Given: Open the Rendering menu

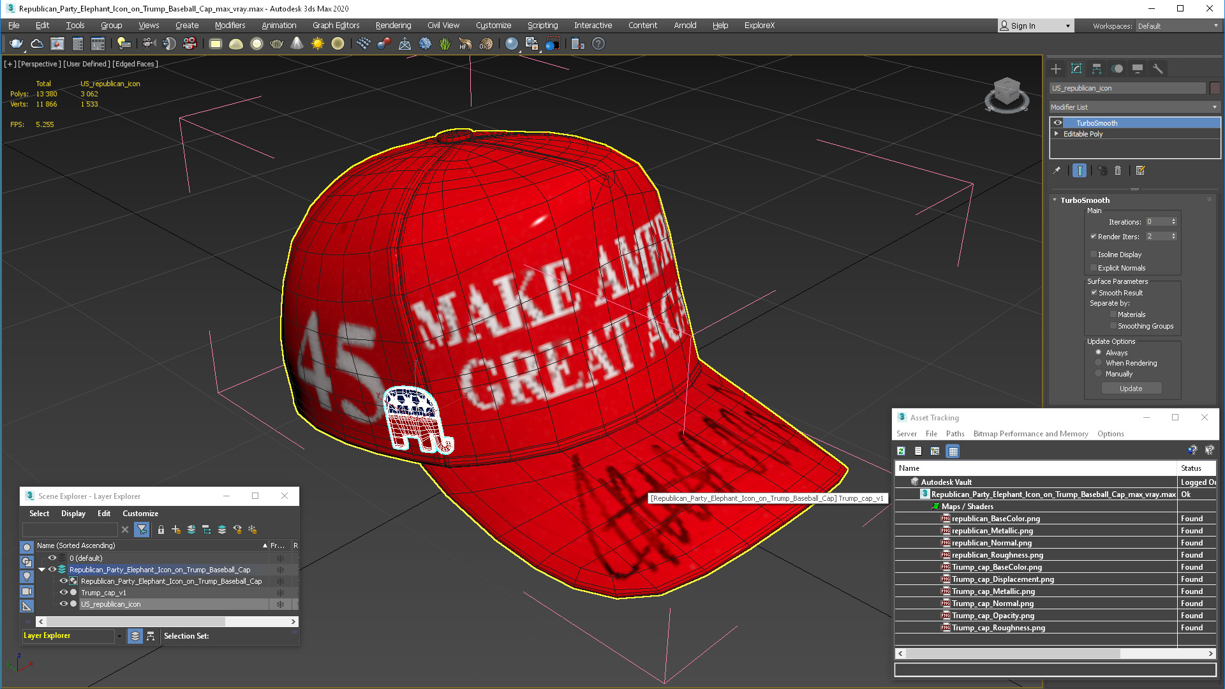Looking at the screenshot, I should coord(393,26).
